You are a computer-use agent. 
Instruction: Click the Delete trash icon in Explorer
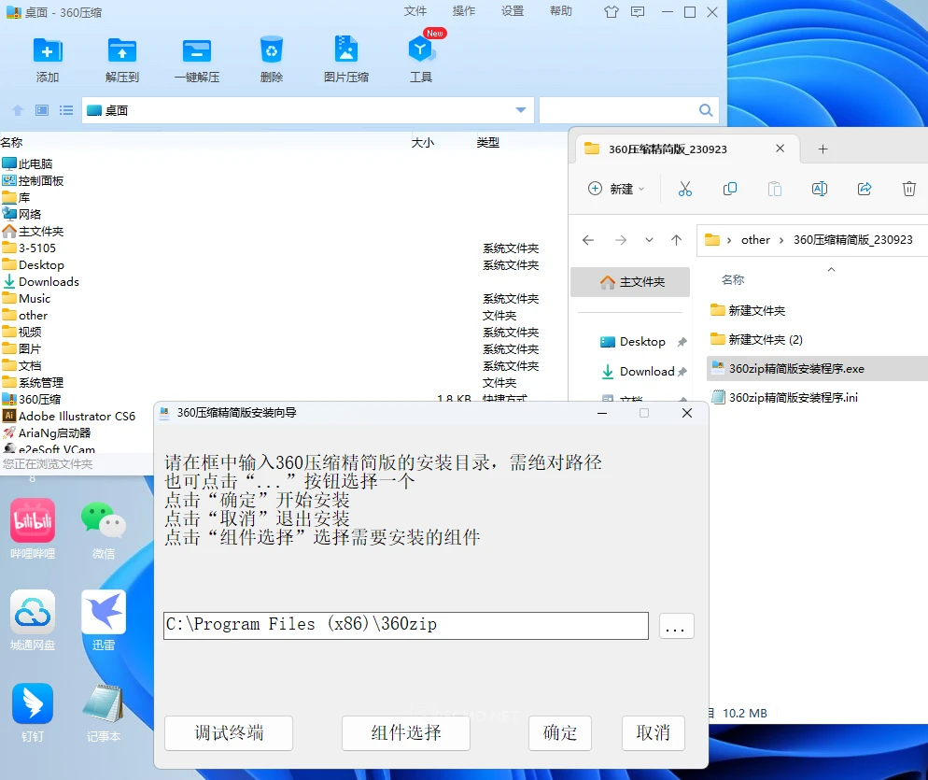909,189
